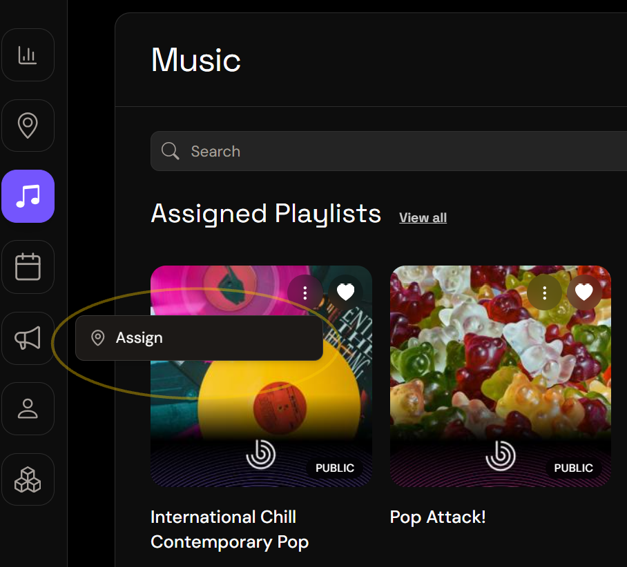627x567 pixels.
Task: Open the user profile sidebar icon
Action: tap(28, 408)
